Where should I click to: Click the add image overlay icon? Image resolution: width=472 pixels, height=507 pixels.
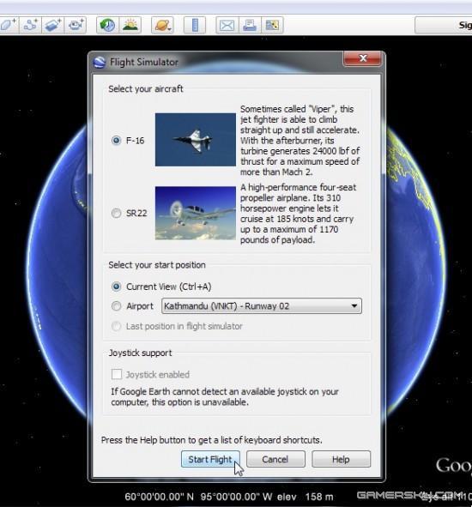52,25
